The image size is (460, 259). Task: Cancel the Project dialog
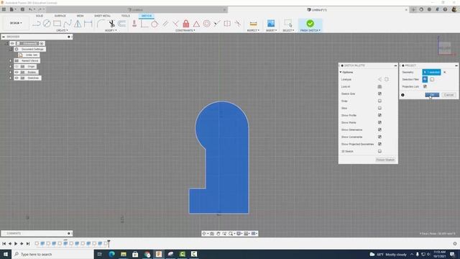pyautogui.click(x=448, y=95)
